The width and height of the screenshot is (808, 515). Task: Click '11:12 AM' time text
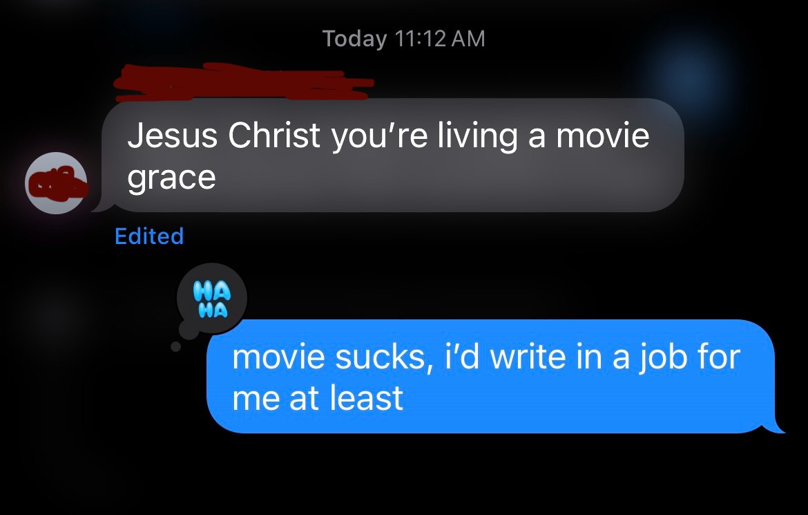tap(440, 39)
